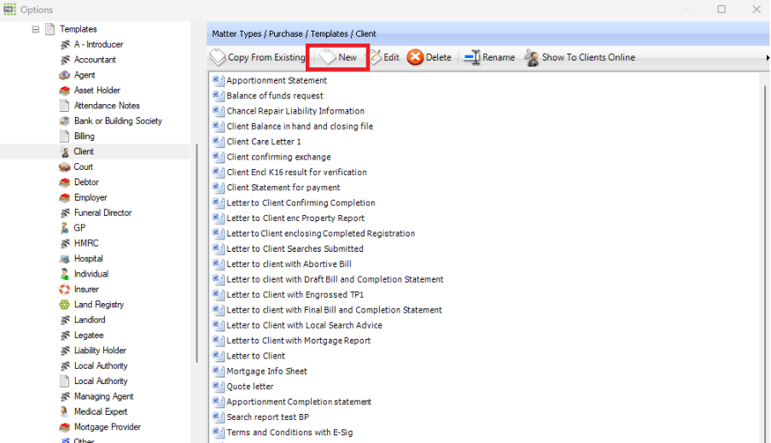771x443 pixels.
Task: Select the Mortgage Info Sheet document
Action: (266, 371)
